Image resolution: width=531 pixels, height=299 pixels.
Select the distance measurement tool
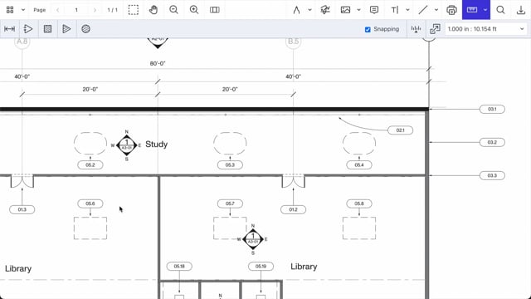click(9, 29)
